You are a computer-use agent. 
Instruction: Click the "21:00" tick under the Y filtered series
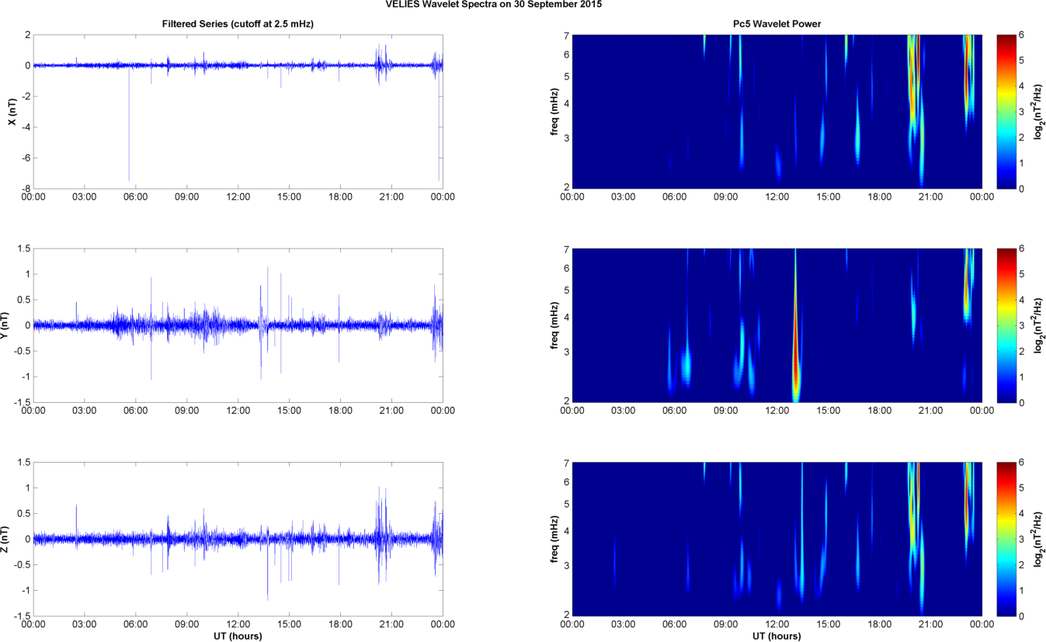tap(391, 411)
